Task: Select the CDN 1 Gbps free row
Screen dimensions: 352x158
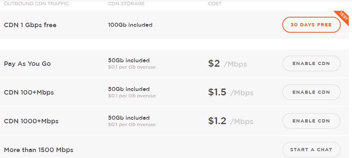Action: tap(174, 25)
